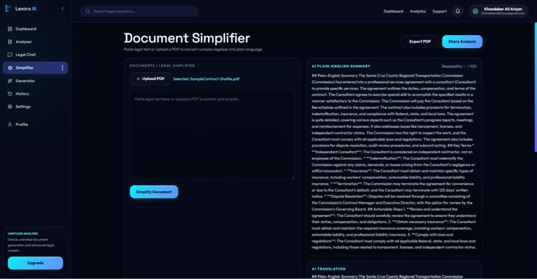Click the Document Simplifier page title

tap(187, 38)
